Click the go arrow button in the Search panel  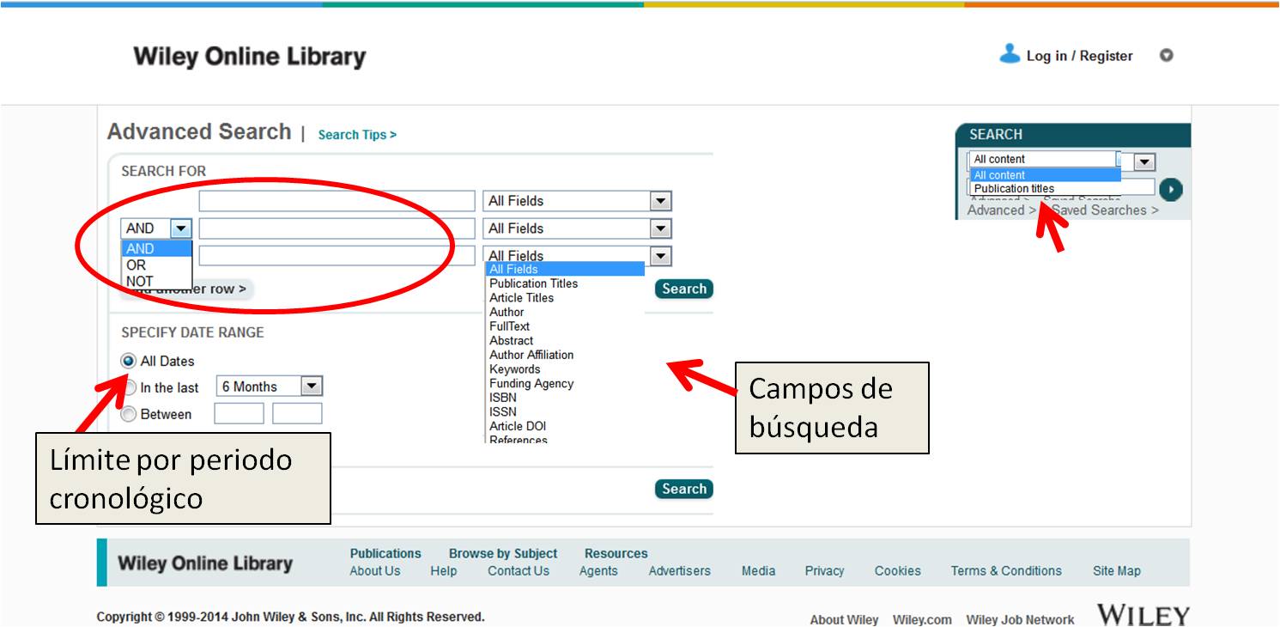point(1170,190)
